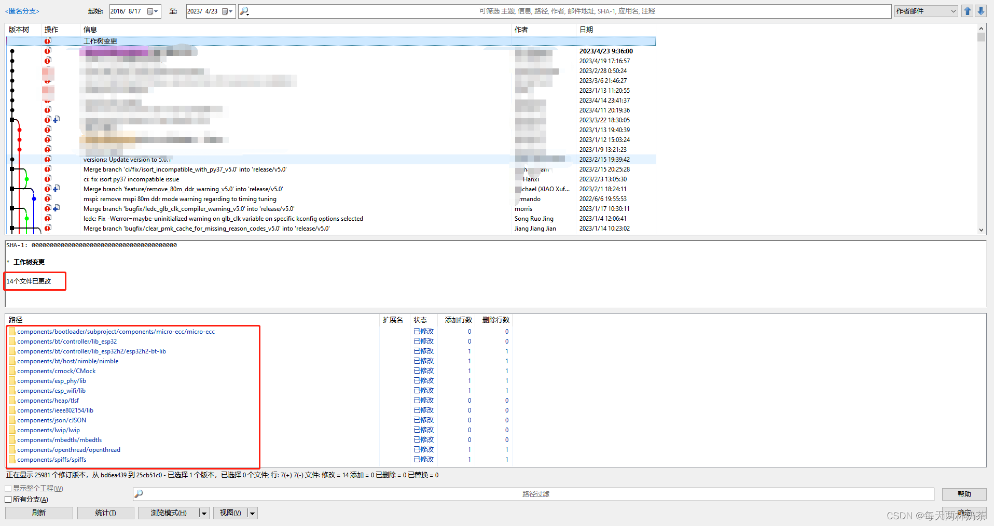Click the action icon on the 'versions: Update version' row

pos(48,159)
